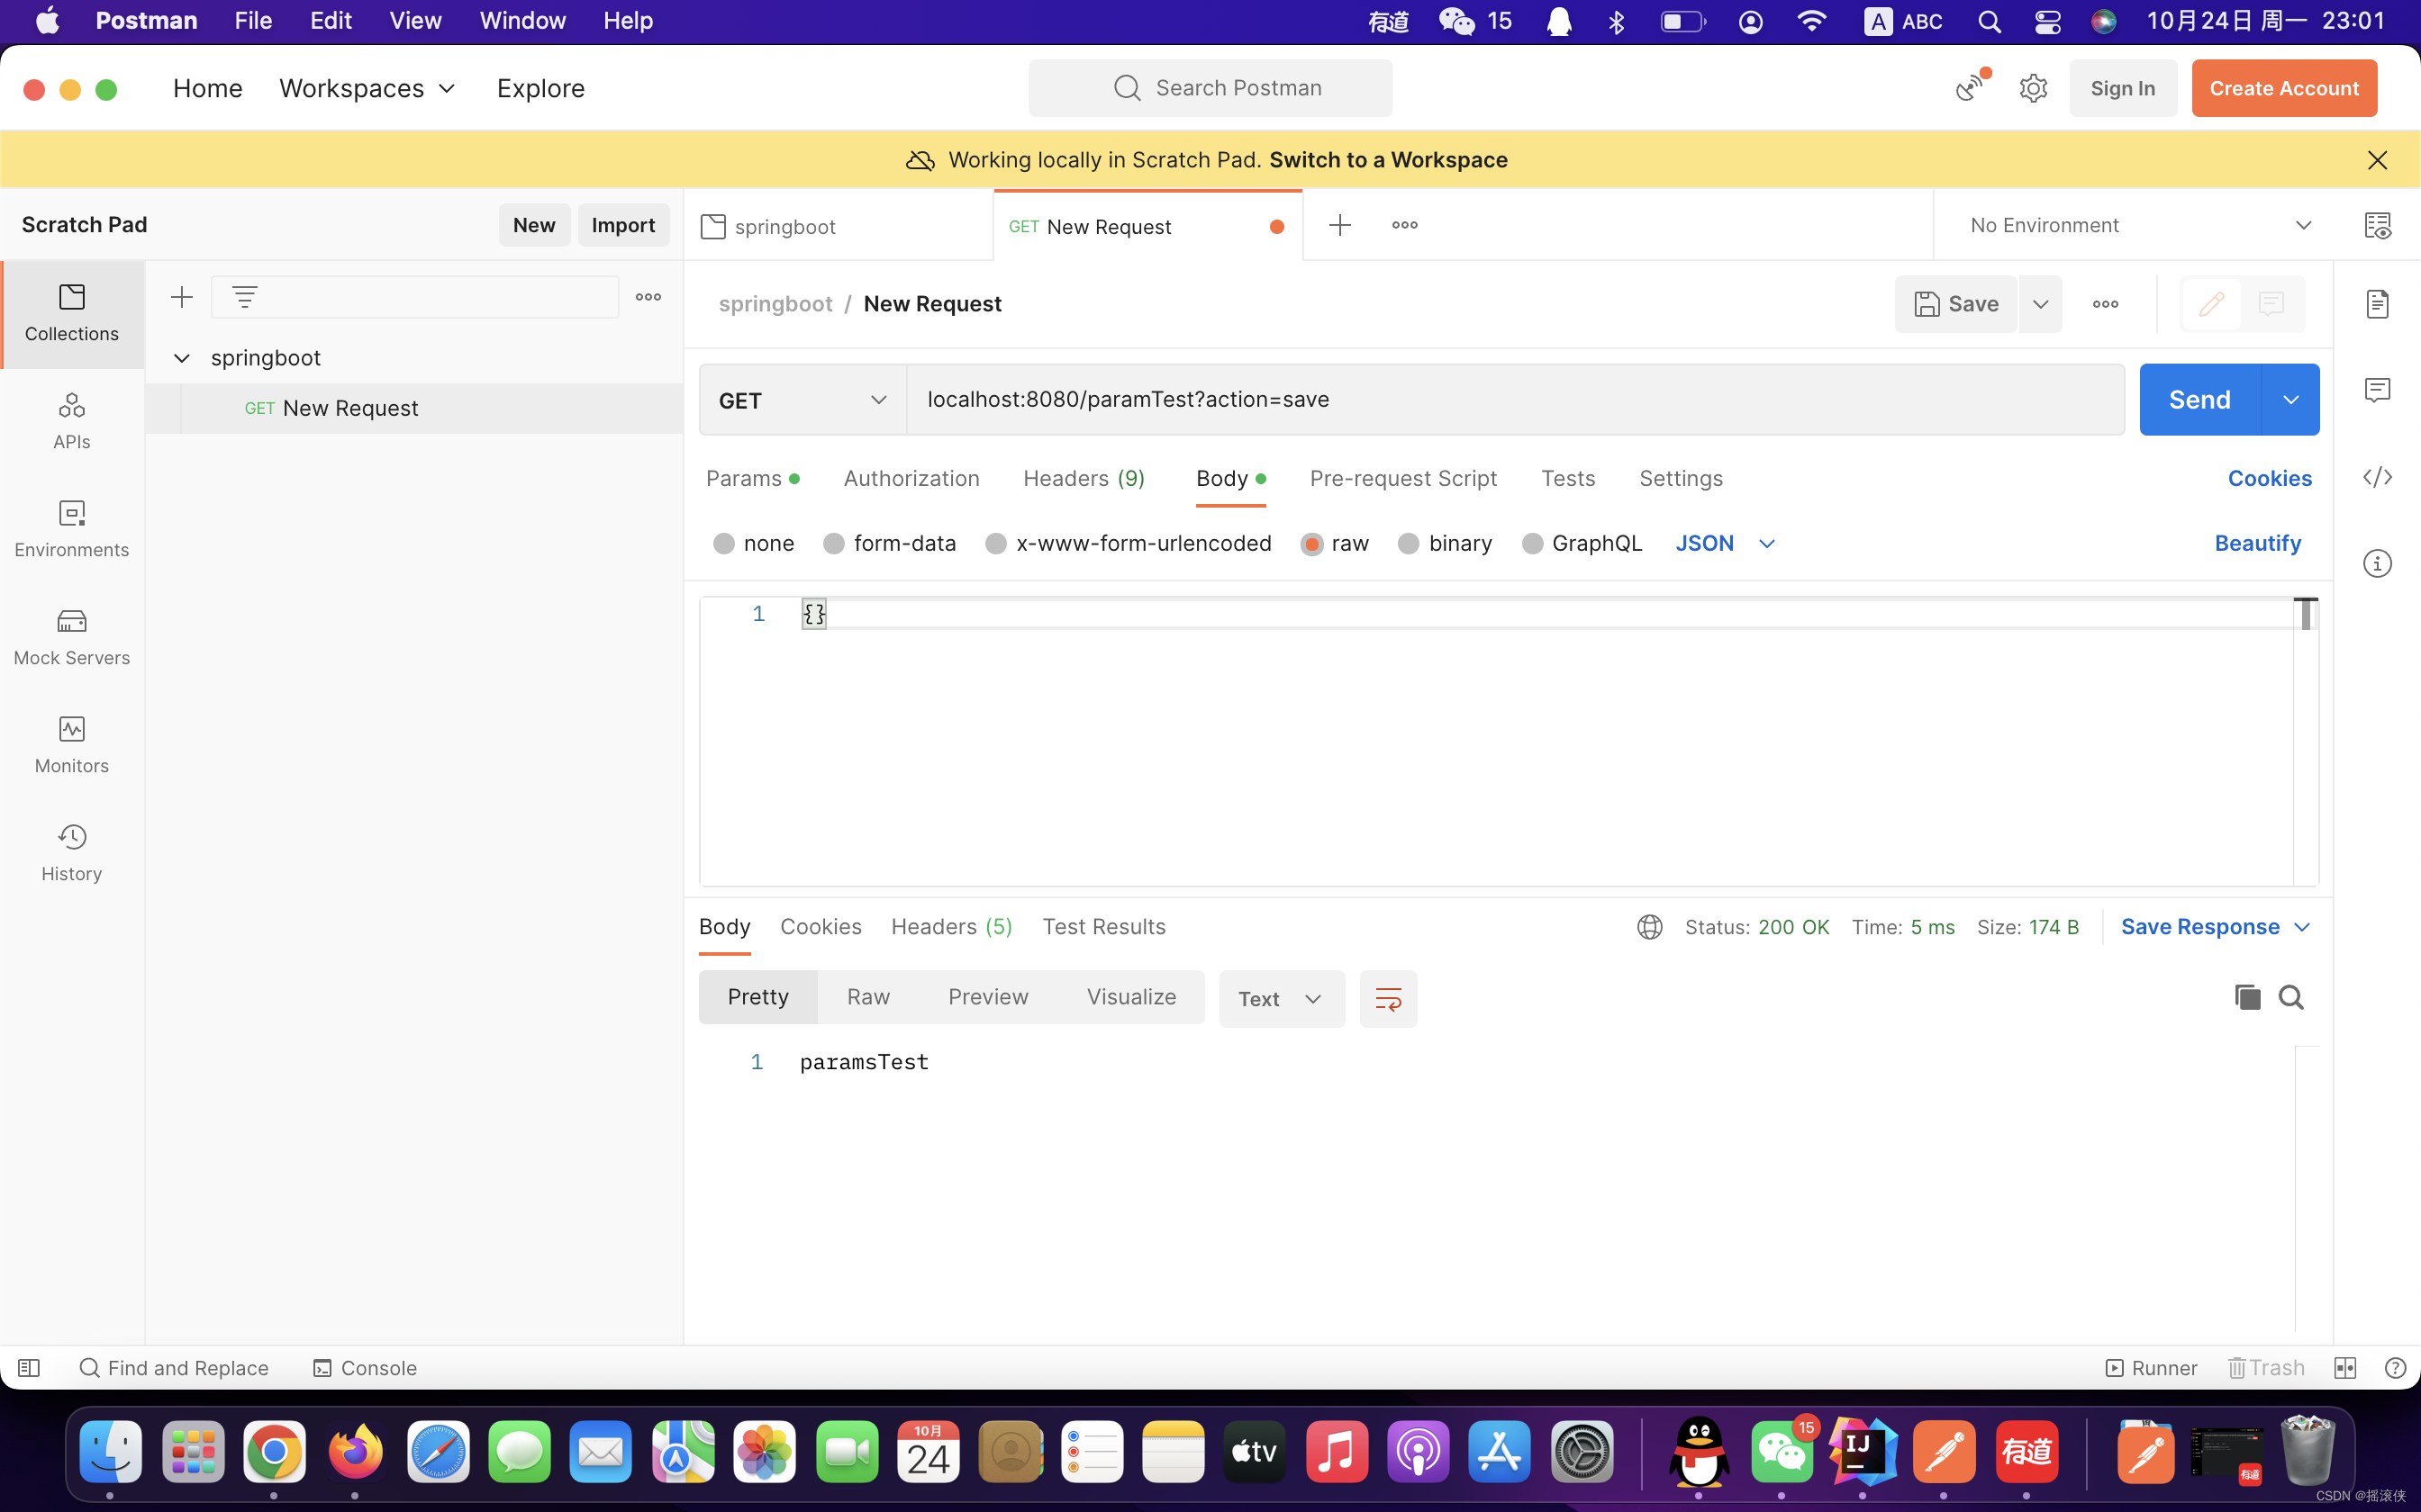This screenshot has height=1512, width=2421.
Task: Open the No Environment dropdown
Action: 2140,224
